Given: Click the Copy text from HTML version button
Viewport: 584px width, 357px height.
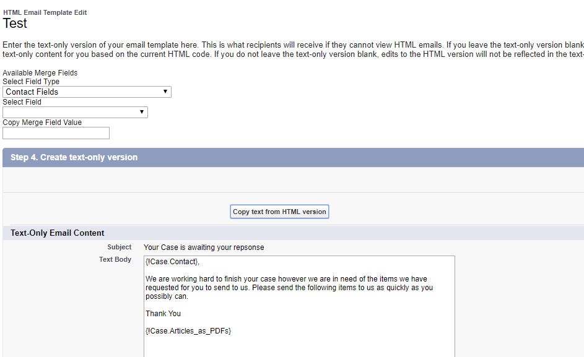Looking at the screenshot, I should pyautogui.click(x=279, y=211).
